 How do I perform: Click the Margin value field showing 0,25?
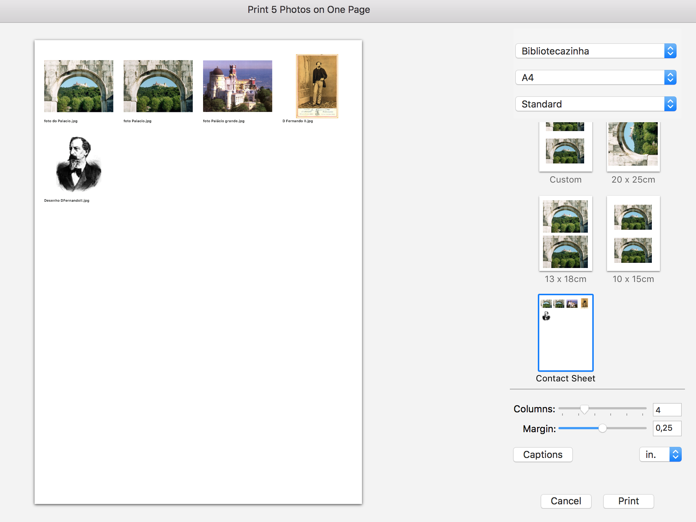[667, 428]
